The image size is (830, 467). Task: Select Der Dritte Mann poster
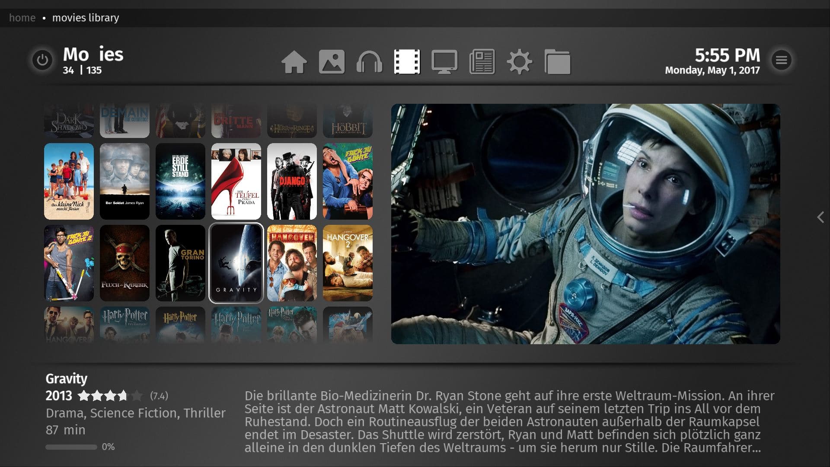(236, 121)
